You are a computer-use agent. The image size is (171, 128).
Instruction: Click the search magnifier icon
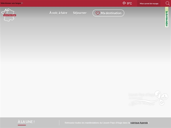pos(168,3)
